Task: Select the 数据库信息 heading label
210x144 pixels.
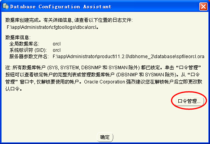Action: [x=18, y=38]
